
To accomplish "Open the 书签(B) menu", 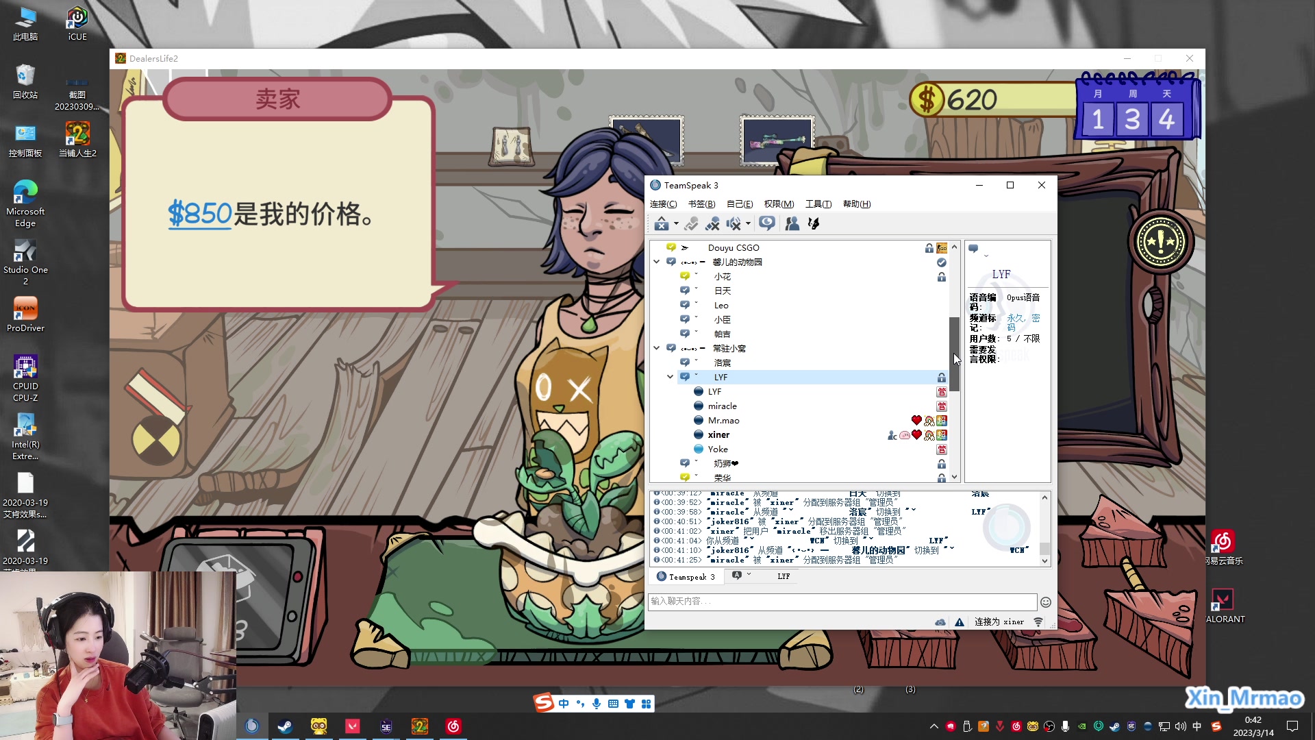I will tap(701, 204).
